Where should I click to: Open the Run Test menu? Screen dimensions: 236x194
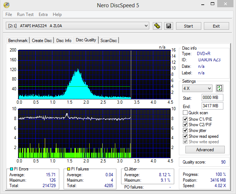25,15
